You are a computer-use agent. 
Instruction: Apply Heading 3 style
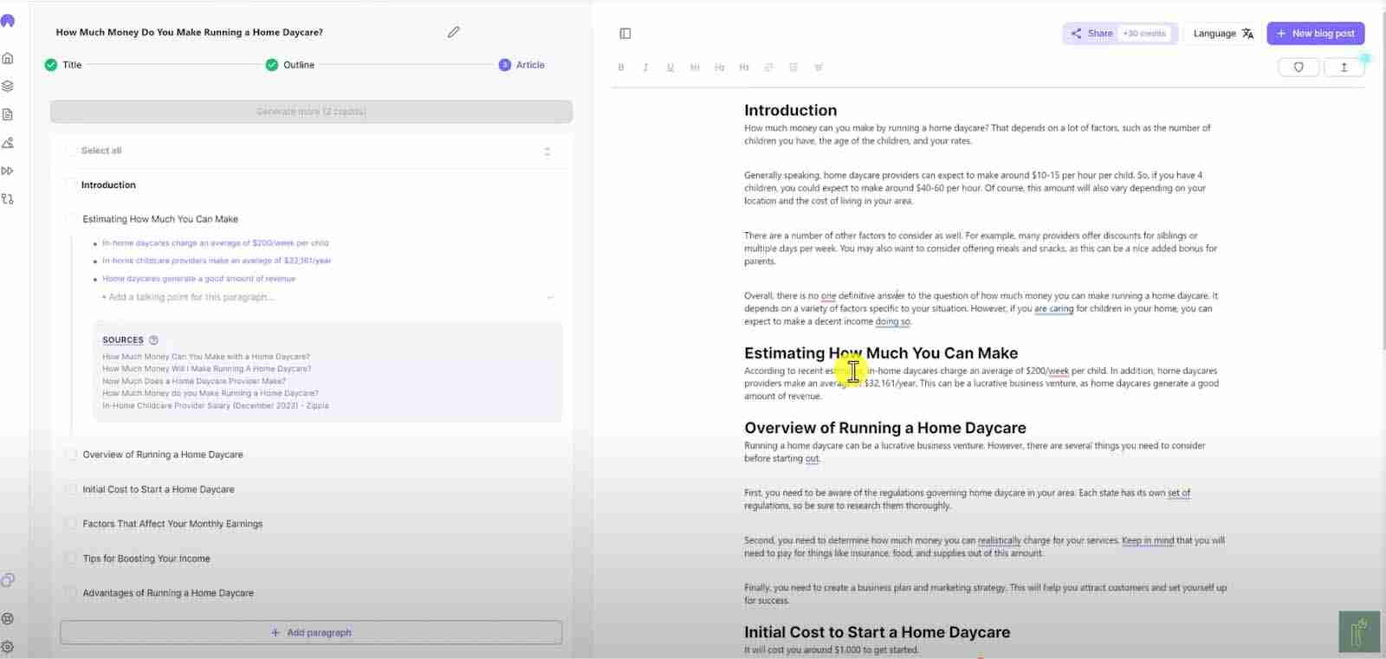tap(744, 68)
